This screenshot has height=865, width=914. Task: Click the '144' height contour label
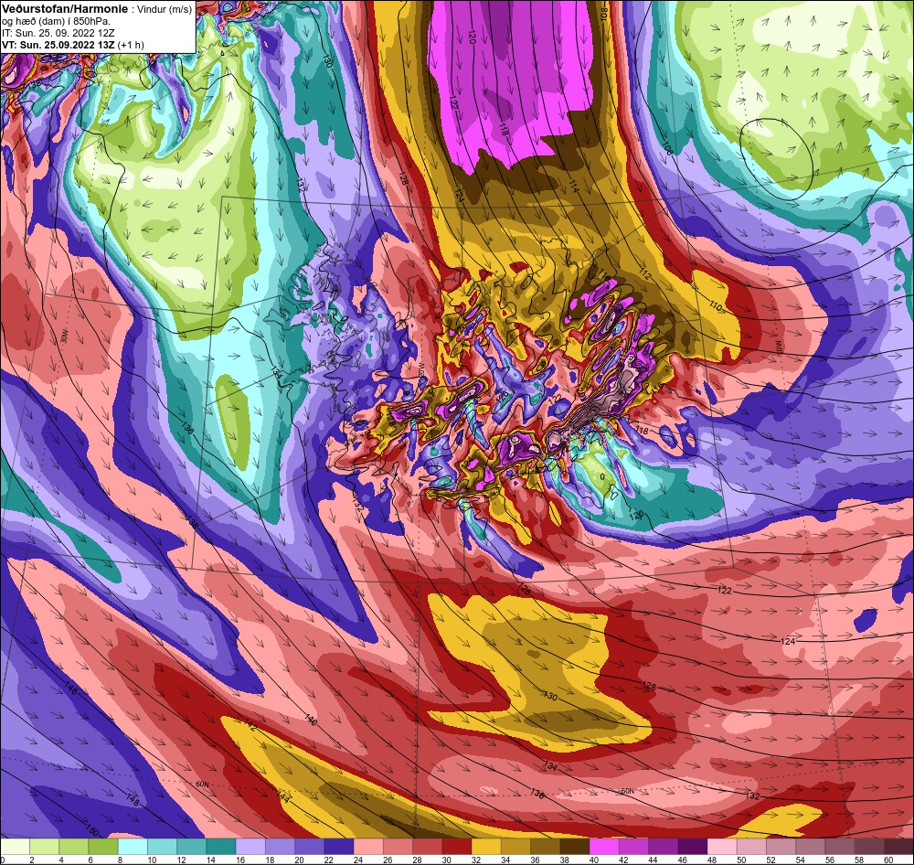[283, 795]
